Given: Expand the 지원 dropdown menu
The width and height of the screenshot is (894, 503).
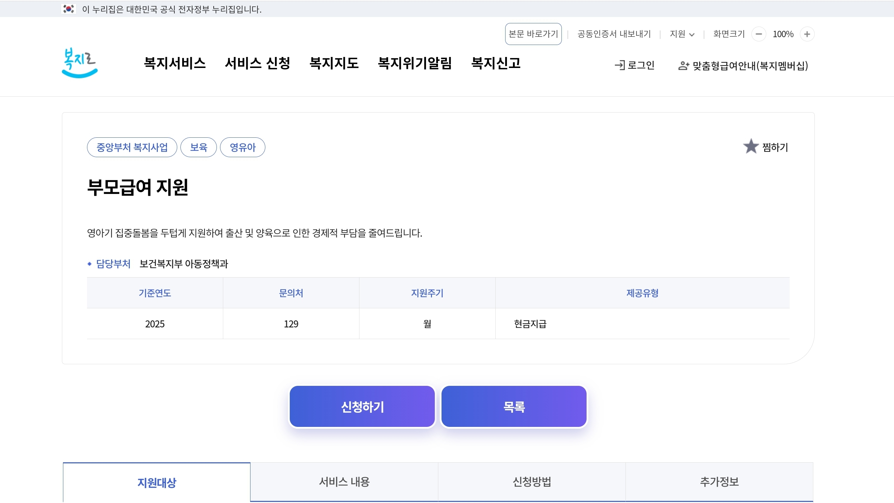Looking at the screenshot, I should 682,34.
